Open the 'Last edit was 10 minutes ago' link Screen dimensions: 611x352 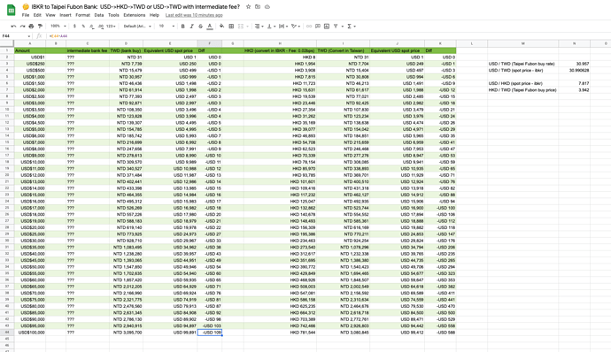pyautogui.click(x=194, y=15)
